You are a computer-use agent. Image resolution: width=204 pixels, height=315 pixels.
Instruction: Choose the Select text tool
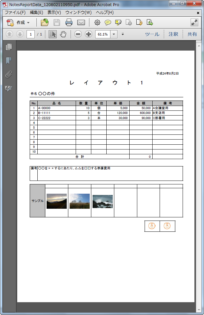[x=53, y=34]
